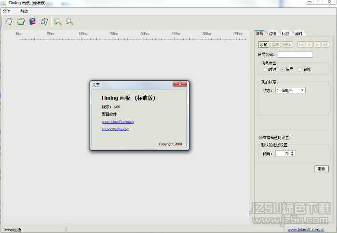This screenshot has height=233, width=337.
Task: Jump to first signal with |< button
Action: [x=301, y=45]
